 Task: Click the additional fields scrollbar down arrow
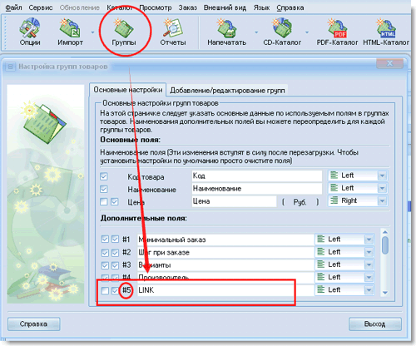click(384, 292)
